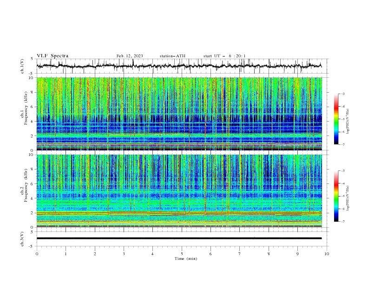368x285 pixels.
Task: Click the '2' kHz tick of ch.2 spectrogram
Action: tap(33, 213)
